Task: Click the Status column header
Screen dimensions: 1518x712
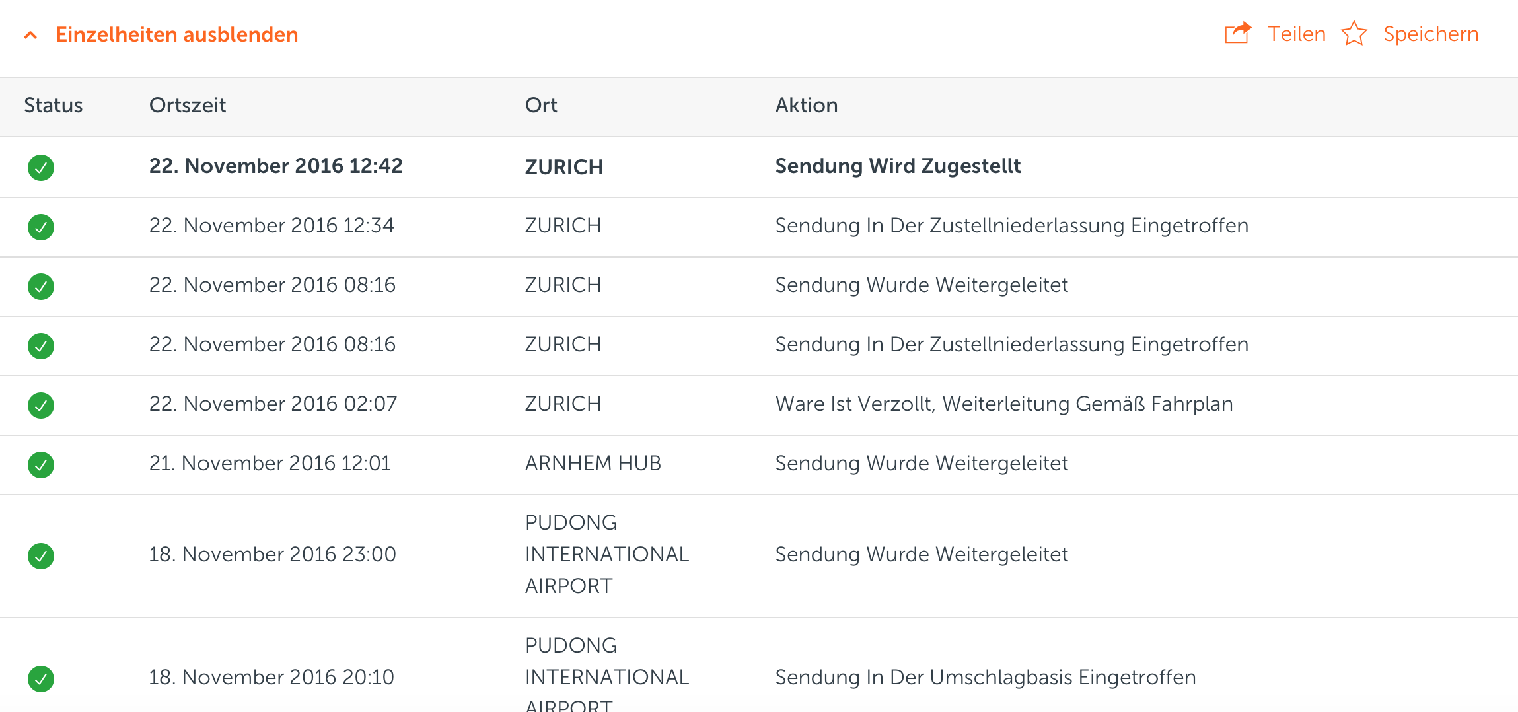Action: pyautogui.click(x=53, y=106)
